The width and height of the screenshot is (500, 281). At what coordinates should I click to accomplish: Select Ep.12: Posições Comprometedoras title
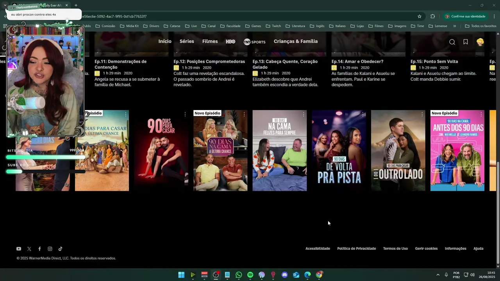[209, 62]
